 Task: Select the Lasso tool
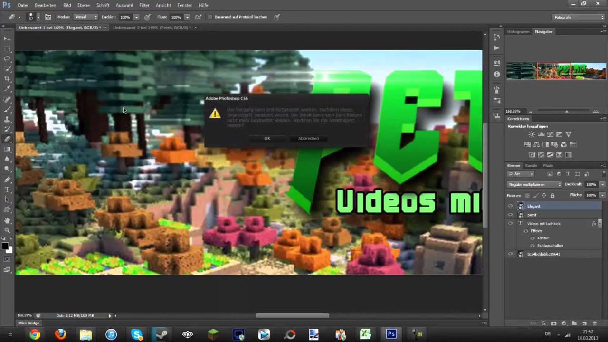[7, 59]
